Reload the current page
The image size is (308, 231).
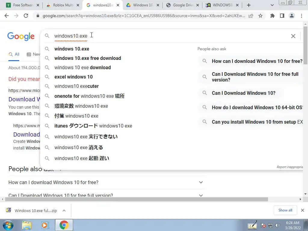(26, 16)
